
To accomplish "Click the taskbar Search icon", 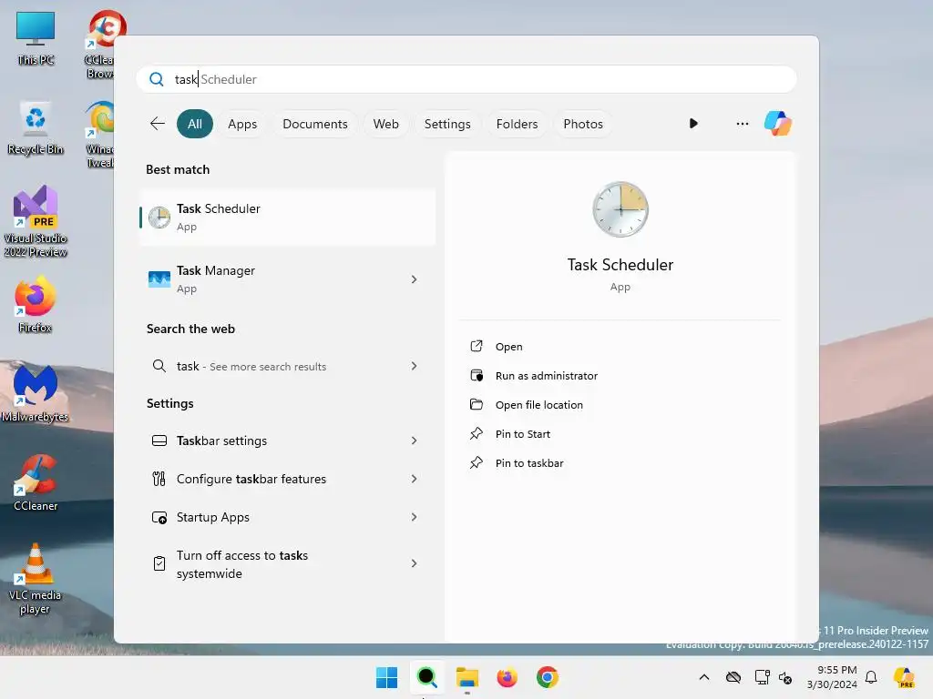I will (x=426, y=677).
